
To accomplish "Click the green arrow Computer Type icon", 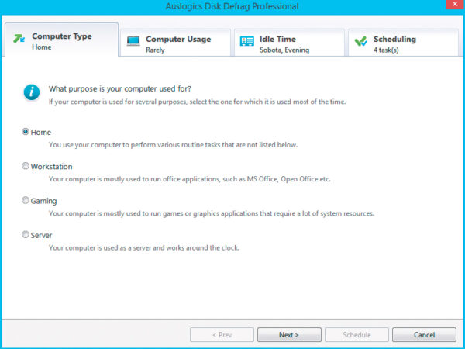I will click(19, 40).
